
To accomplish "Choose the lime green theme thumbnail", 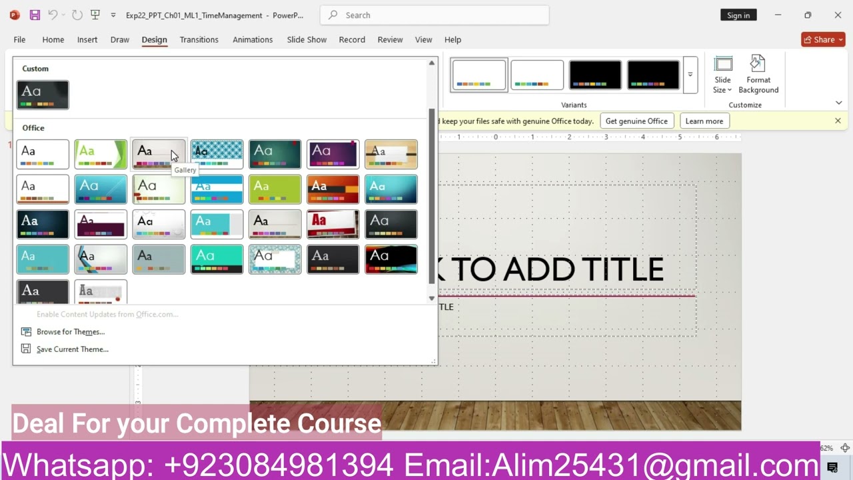I will (x=275, y=189).
